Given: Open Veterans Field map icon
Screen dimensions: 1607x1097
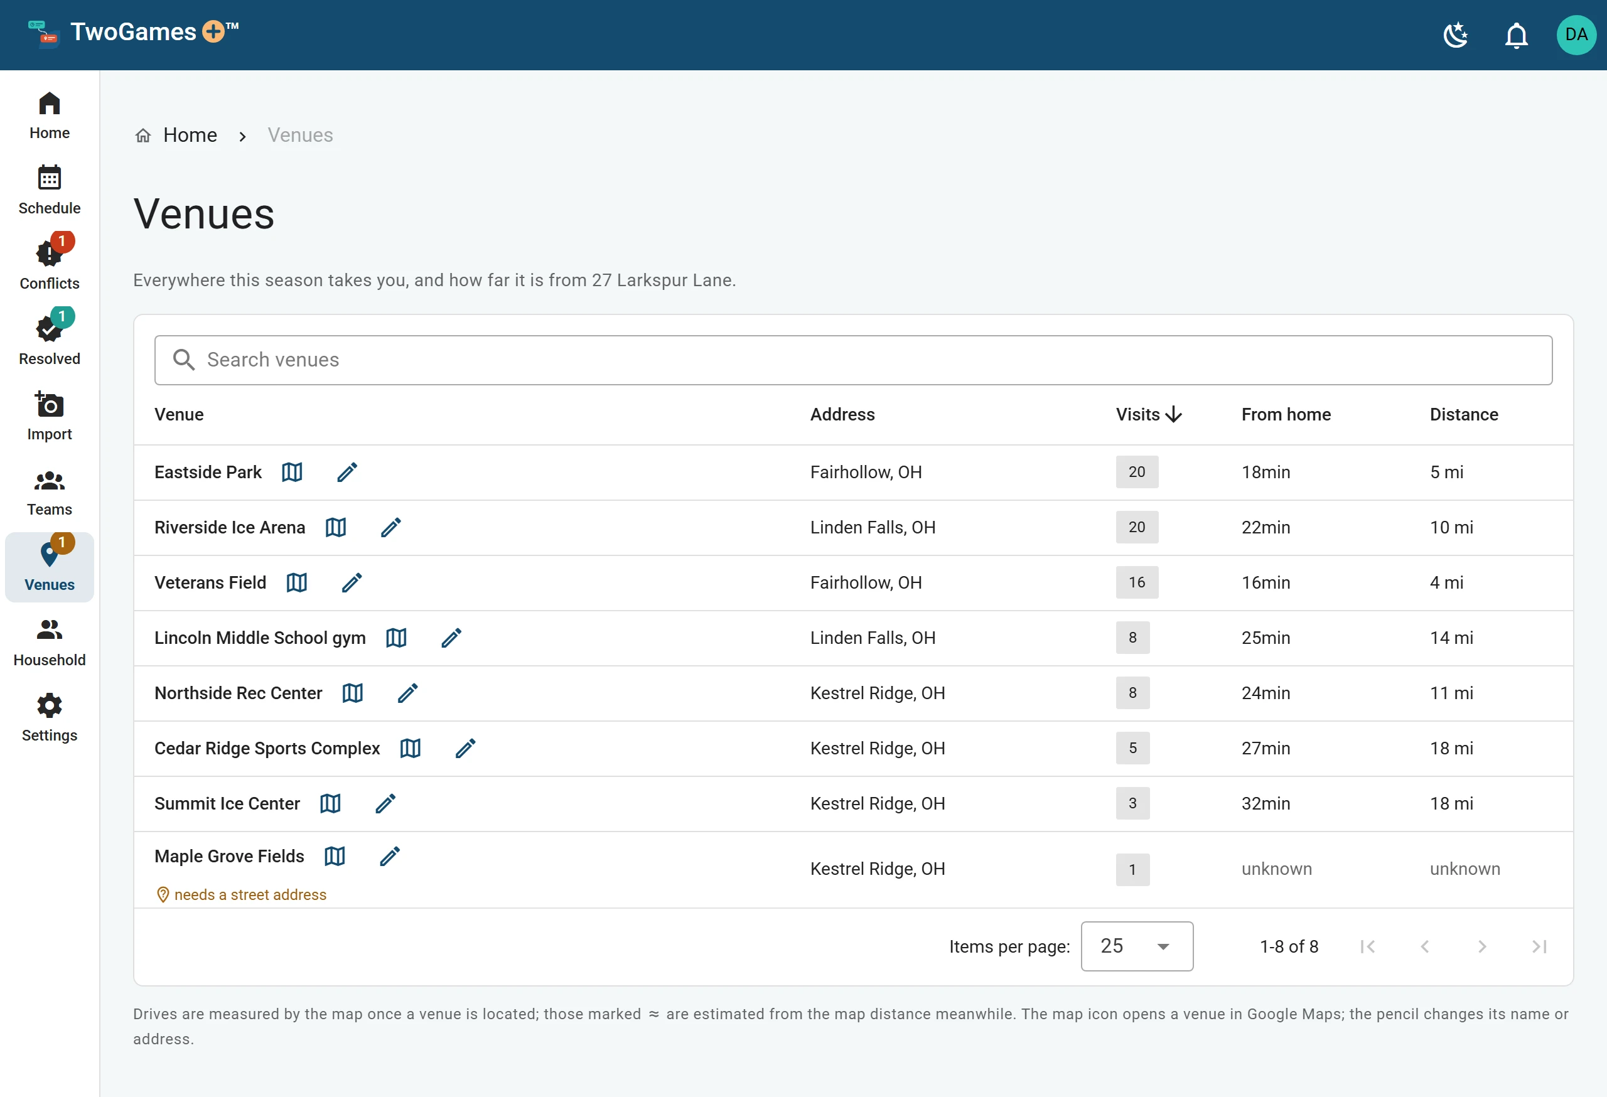Looking at the screenshot, I should [297, 583].
